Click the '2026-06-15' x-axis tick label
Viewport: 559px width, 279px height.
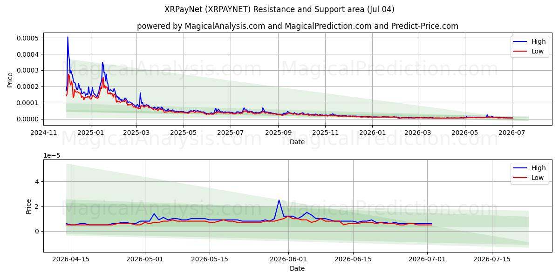click(353, 259)
